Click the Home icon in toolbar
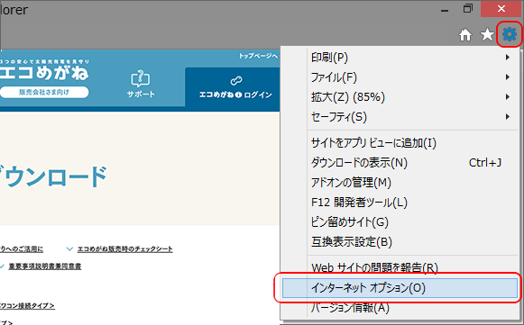 tap(465, 35)
